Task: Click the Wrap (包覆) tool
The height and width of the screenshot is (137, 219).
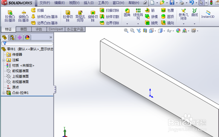Action: pos(168,10)
